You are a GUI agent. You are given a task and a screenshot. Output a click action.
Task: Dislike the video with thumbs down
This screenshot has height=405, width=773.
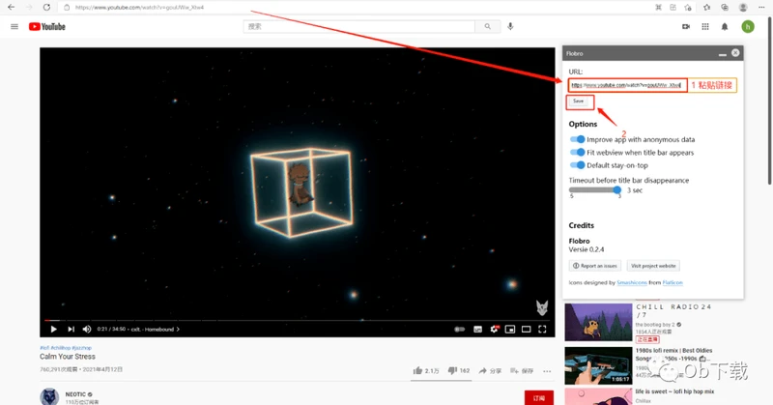[x=452, y=370]
